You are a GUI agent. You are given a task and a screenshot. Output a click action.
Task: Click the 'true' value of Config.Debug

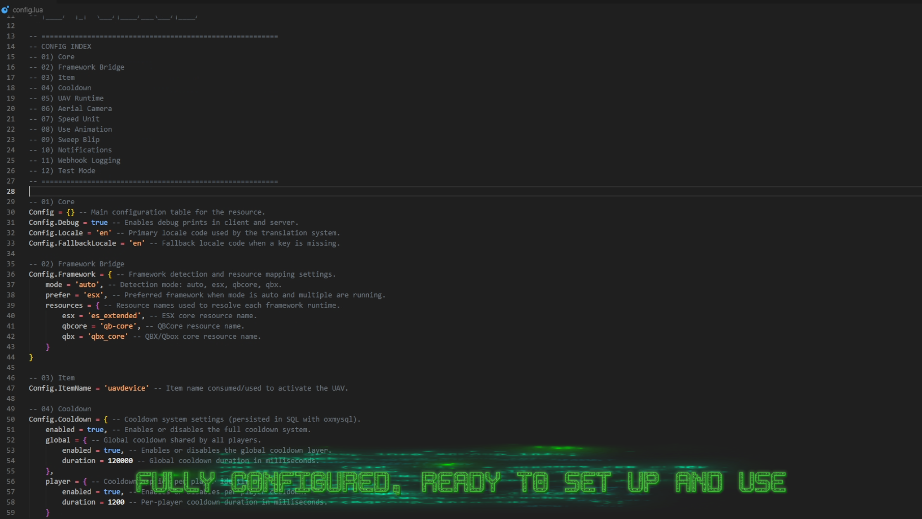pos(99,222)
